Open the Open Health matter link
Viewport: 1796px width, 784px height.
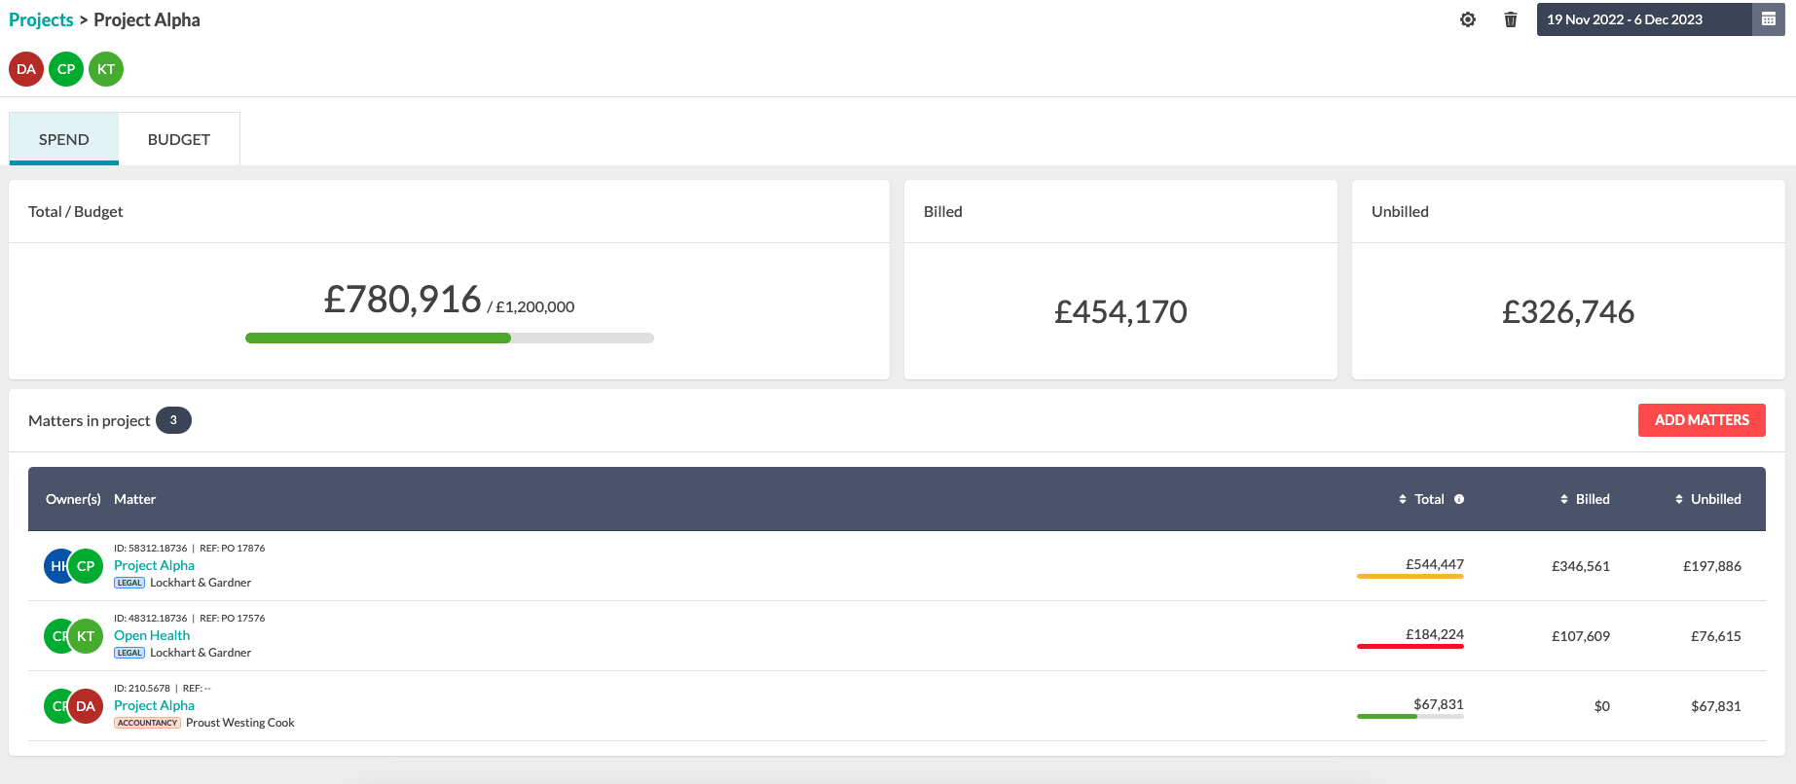(x=152, y=635)
